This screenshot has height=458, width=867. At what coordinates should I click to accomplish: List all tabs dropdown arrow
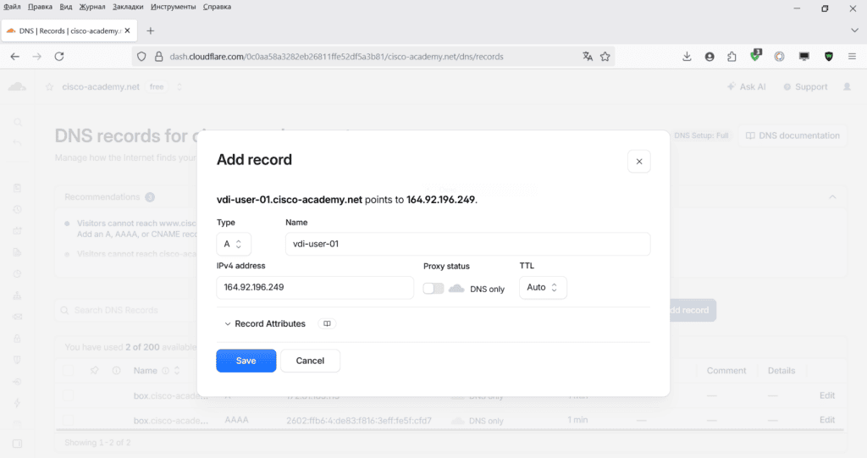tap(854, 31)
